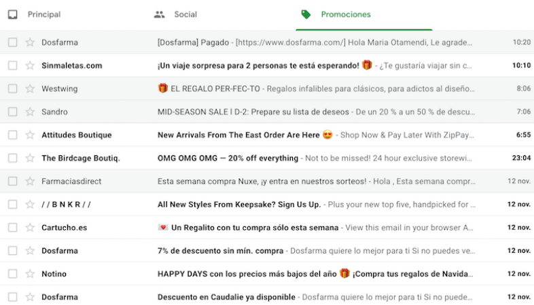Open the Dosfarma Pagado email at 10:20

[x=272, y=42]
